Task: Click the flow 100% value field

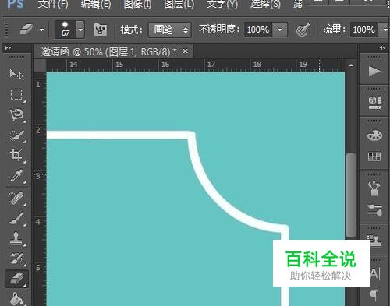Action: pos(364,30)
